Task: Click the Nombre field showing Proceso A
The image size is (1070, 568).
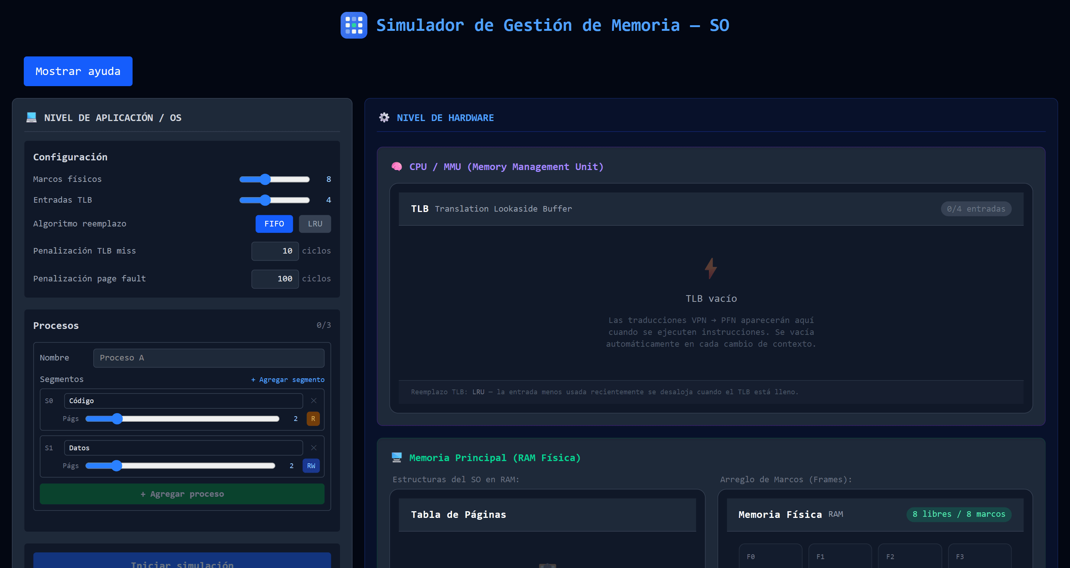Action: tap(208, 358)
